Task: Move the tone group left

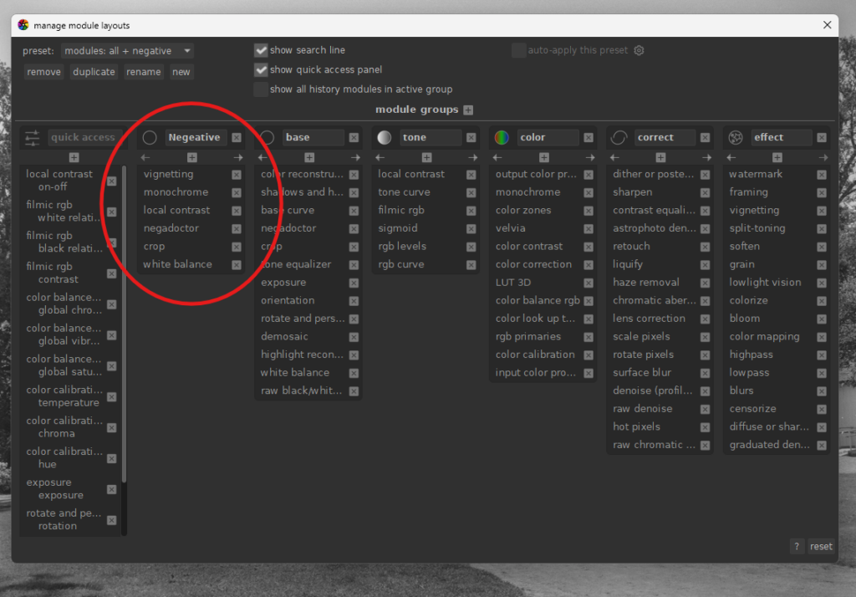Action: point(380,158)
